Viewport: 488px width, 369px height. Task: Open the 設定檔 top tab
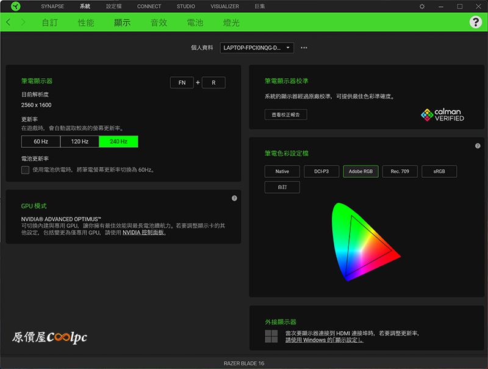pyautogui.click(x=114, y=6)
